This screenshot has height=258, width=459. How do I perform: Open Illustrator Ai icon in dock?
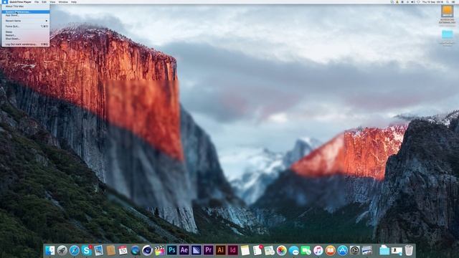pyautogui.click(x=221, y=250)
